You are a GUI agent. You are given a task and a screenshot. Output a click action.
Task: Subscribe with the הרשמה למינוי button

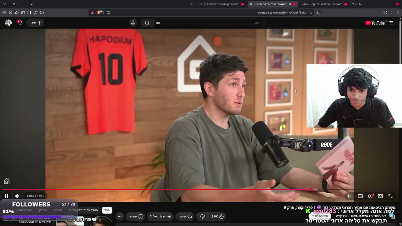320,216
